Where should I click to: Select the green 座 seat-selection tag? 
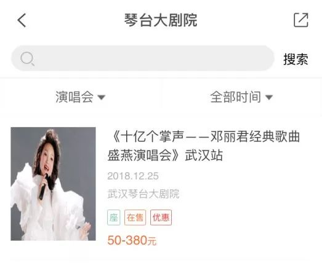point(113,218)
